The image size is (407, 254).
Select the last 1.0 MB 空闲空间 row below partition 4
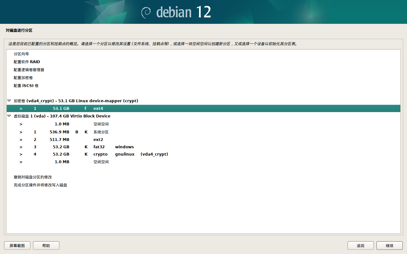point(203,162)
